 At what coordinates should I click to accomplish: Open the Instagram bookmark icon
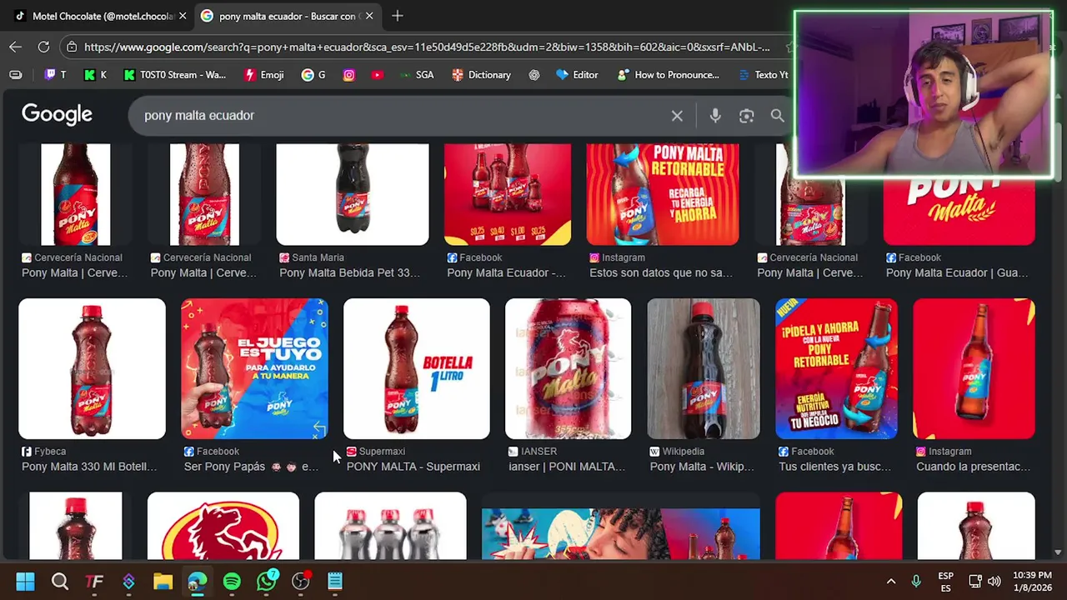pyautogui.click(x=349, y=75)
